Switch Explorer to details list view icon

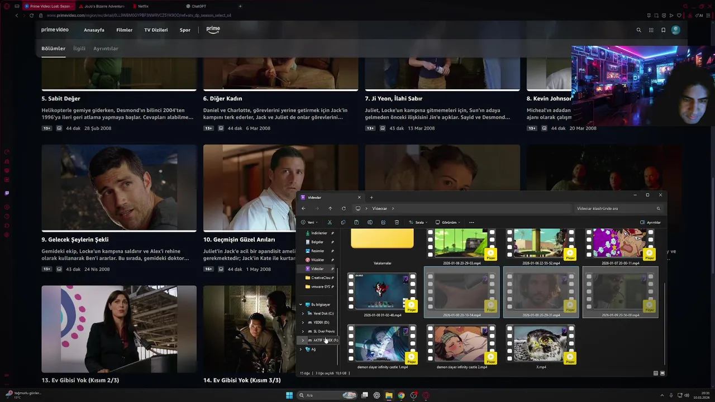656,373
